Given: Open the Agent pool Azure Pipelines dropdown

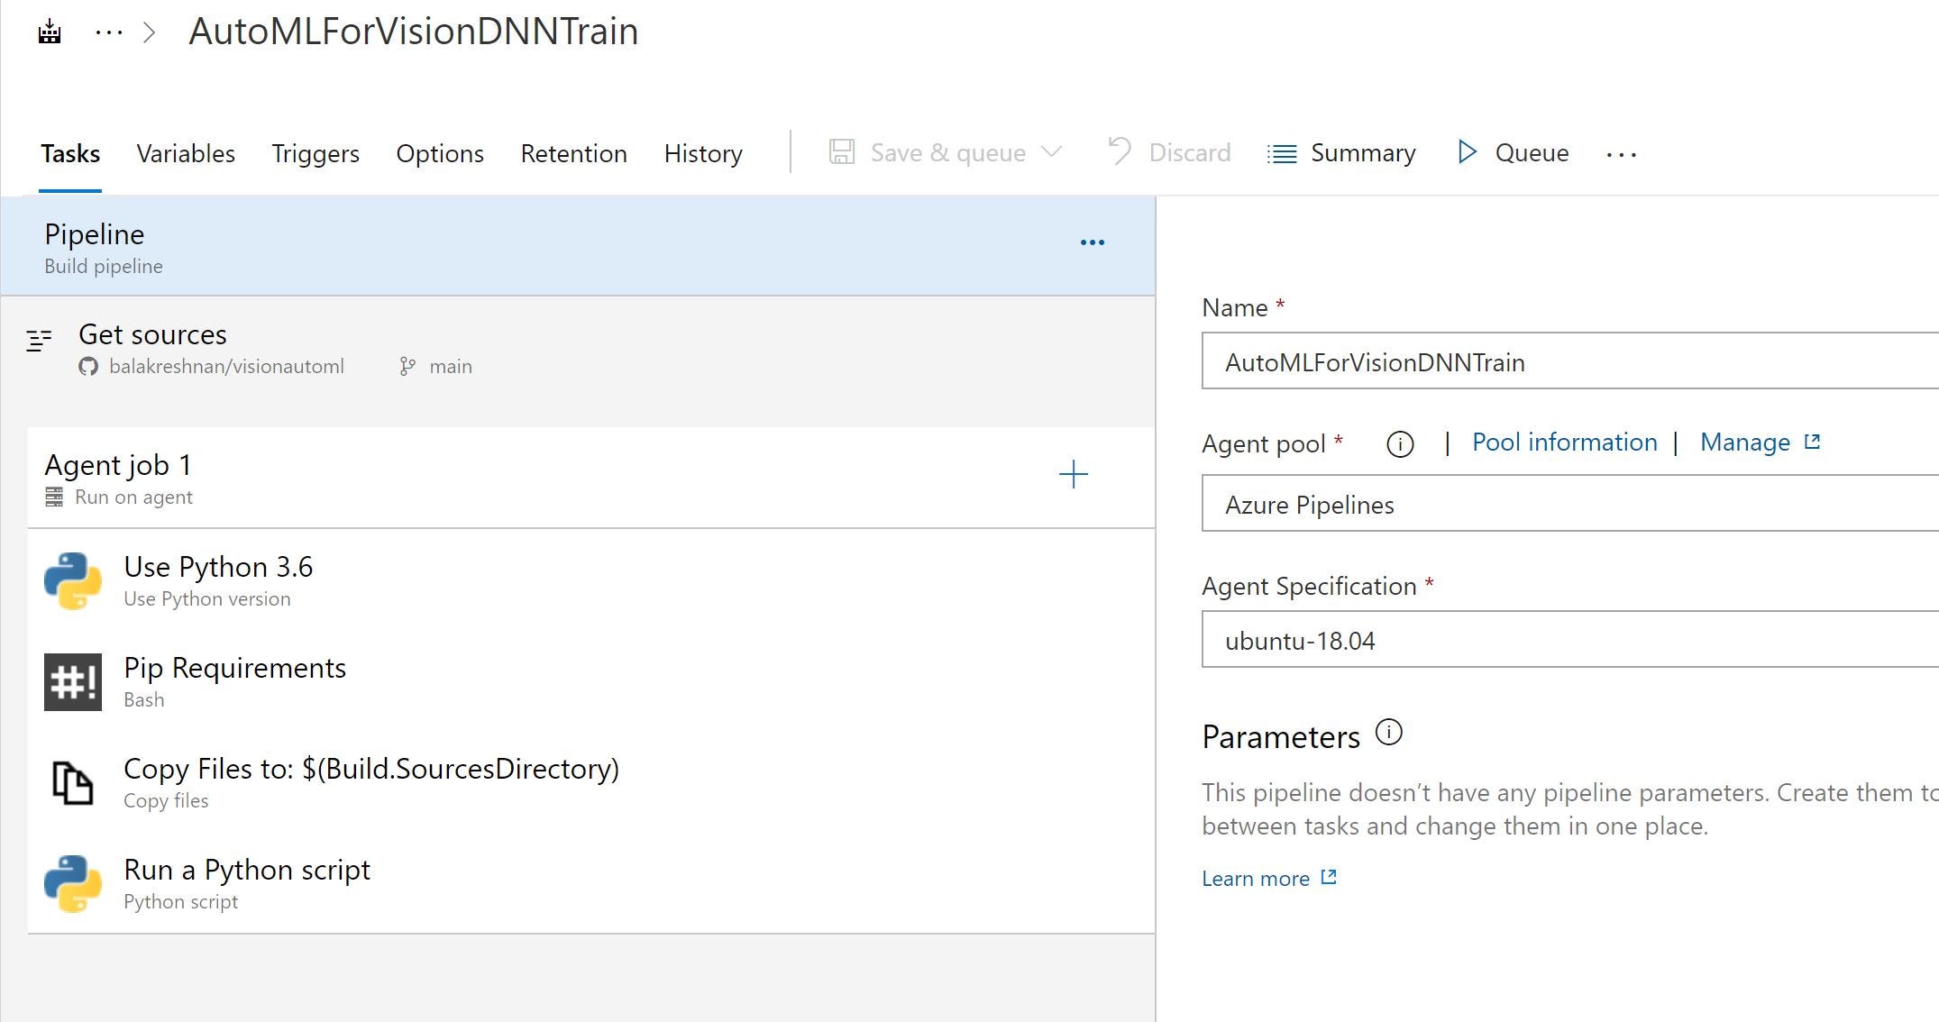Looking at the screenshot, I should point(1569,504).
